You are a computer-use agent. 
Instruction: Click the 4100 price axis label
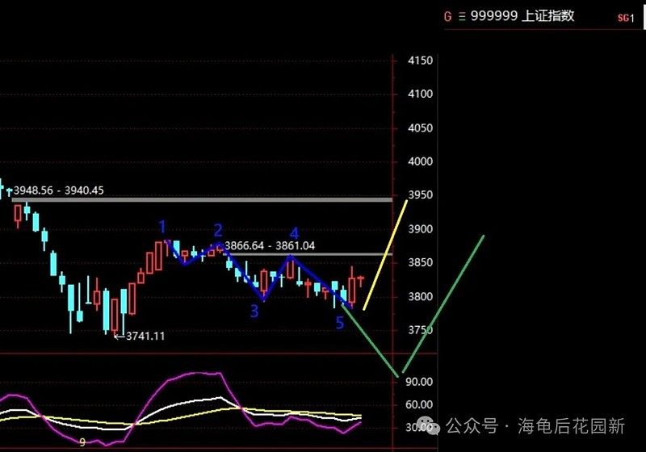pos(420,94)
